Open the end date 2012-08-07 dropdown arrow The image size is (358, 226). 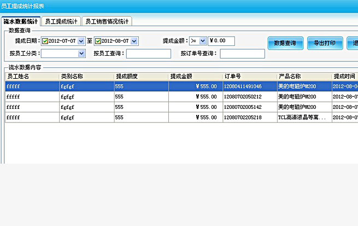coord(134,41)
